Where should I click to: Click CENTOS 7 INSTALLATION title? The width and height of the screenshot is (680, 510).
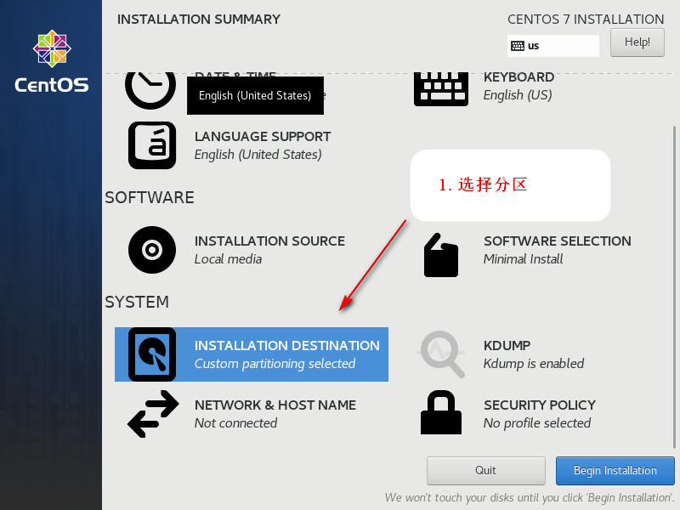(x=586, y=20)
